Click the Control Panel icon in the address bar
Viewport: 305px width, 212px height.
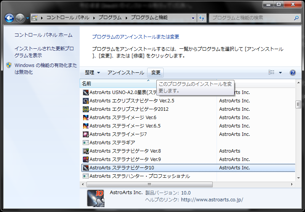[34, 18]
